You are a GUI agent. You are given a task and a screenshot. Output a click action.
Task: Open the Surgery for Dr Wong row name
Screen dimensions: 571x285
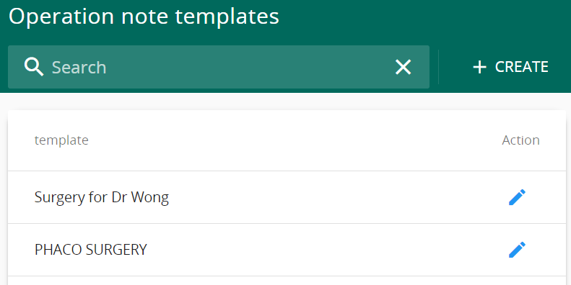[x=102, y=197]
